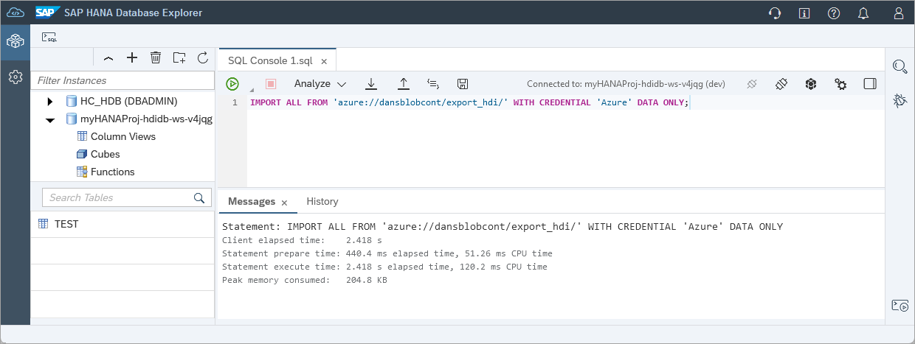The width and height of the screenshot is (915, 344).
Task: Connect the console to a different instance
Action: click(782, 84)
